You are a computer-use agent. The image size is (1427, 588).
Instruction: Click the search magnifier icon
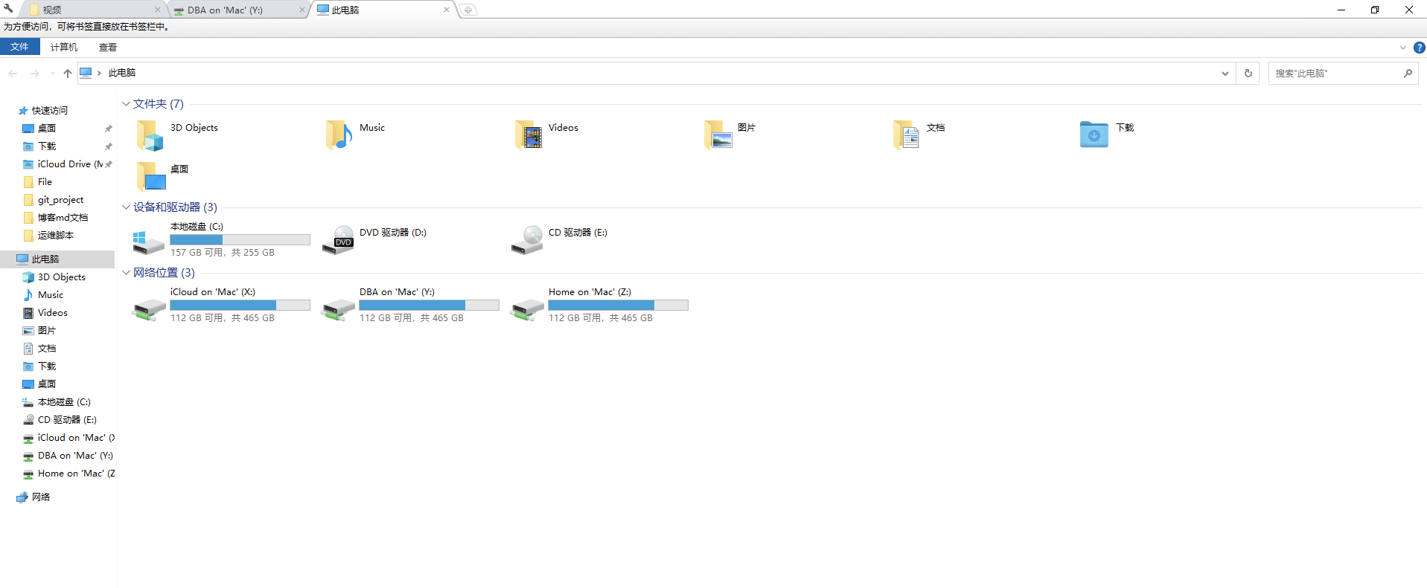click(1408, 73)
